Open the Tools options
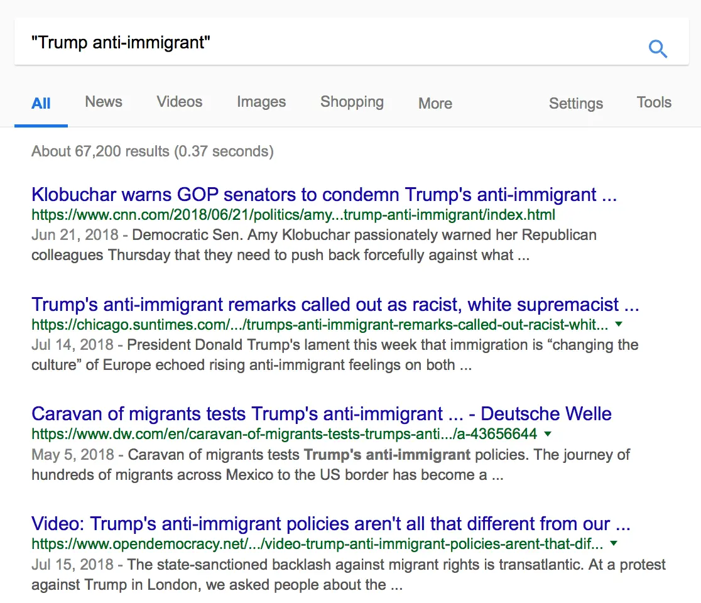 tap(653, 102)
